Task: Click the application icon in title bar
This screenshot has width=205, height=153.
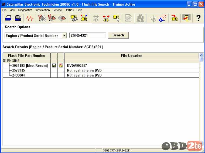Action: coord(4,4)
